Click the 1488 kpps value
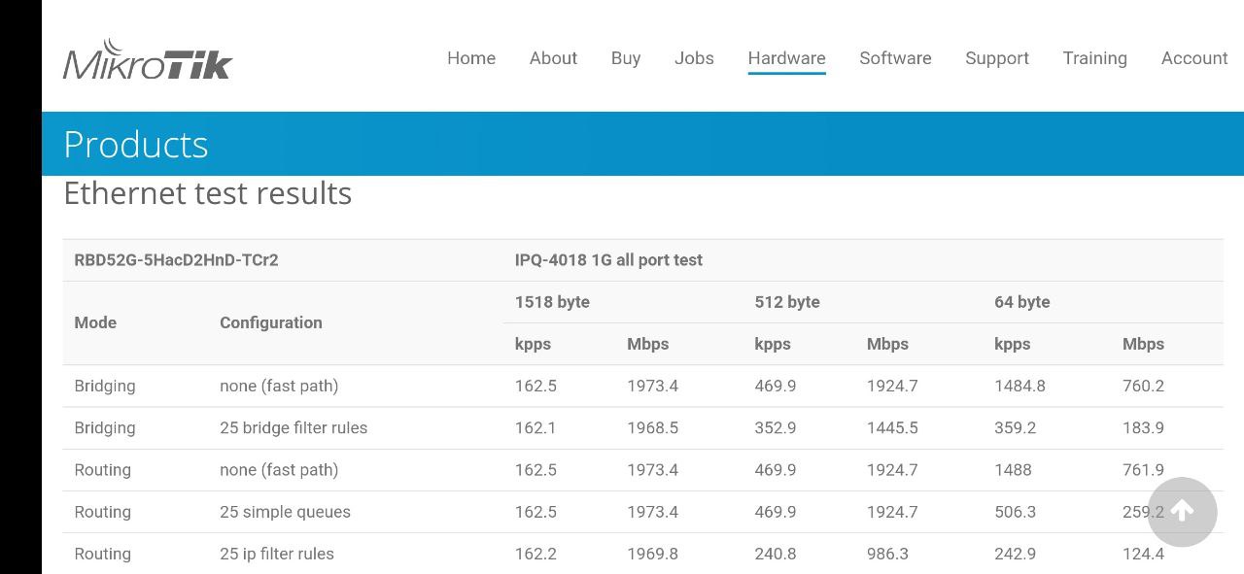The image size is (1244, 574). pos(1013,469)
